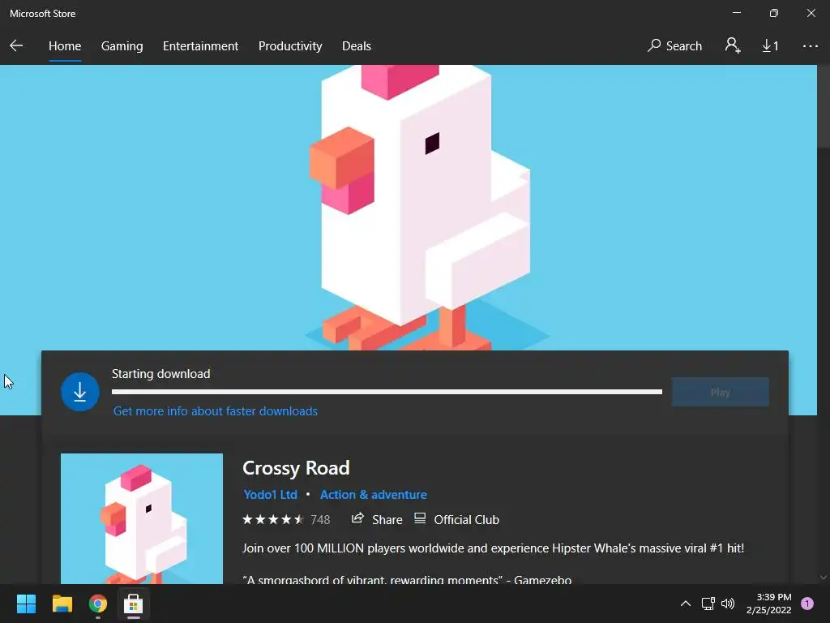The image size is (830, 623).
Task: Open the account sign-in icon
Action: point(733,45)
